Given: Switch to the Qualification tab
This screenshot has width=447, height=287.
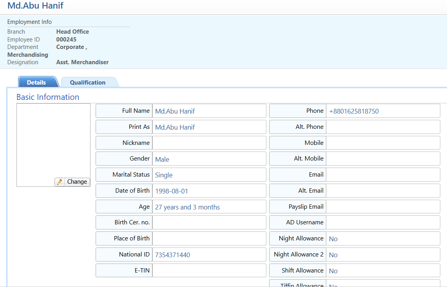Looking at the screenshot, I should (x=88, y=83).
